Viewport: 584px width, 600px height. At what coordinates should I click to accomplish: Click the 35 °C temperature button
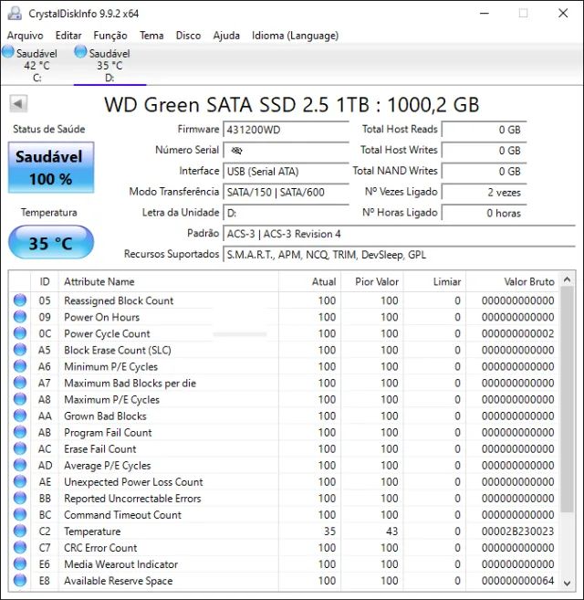[x=51, y=242]
